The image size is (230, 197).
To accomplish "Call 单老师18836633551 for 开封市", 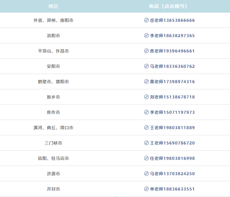I will (172, 189).
